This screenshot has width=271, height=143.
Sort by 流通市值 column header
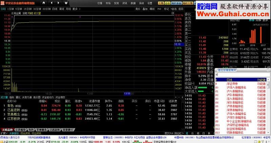(95, 101)
